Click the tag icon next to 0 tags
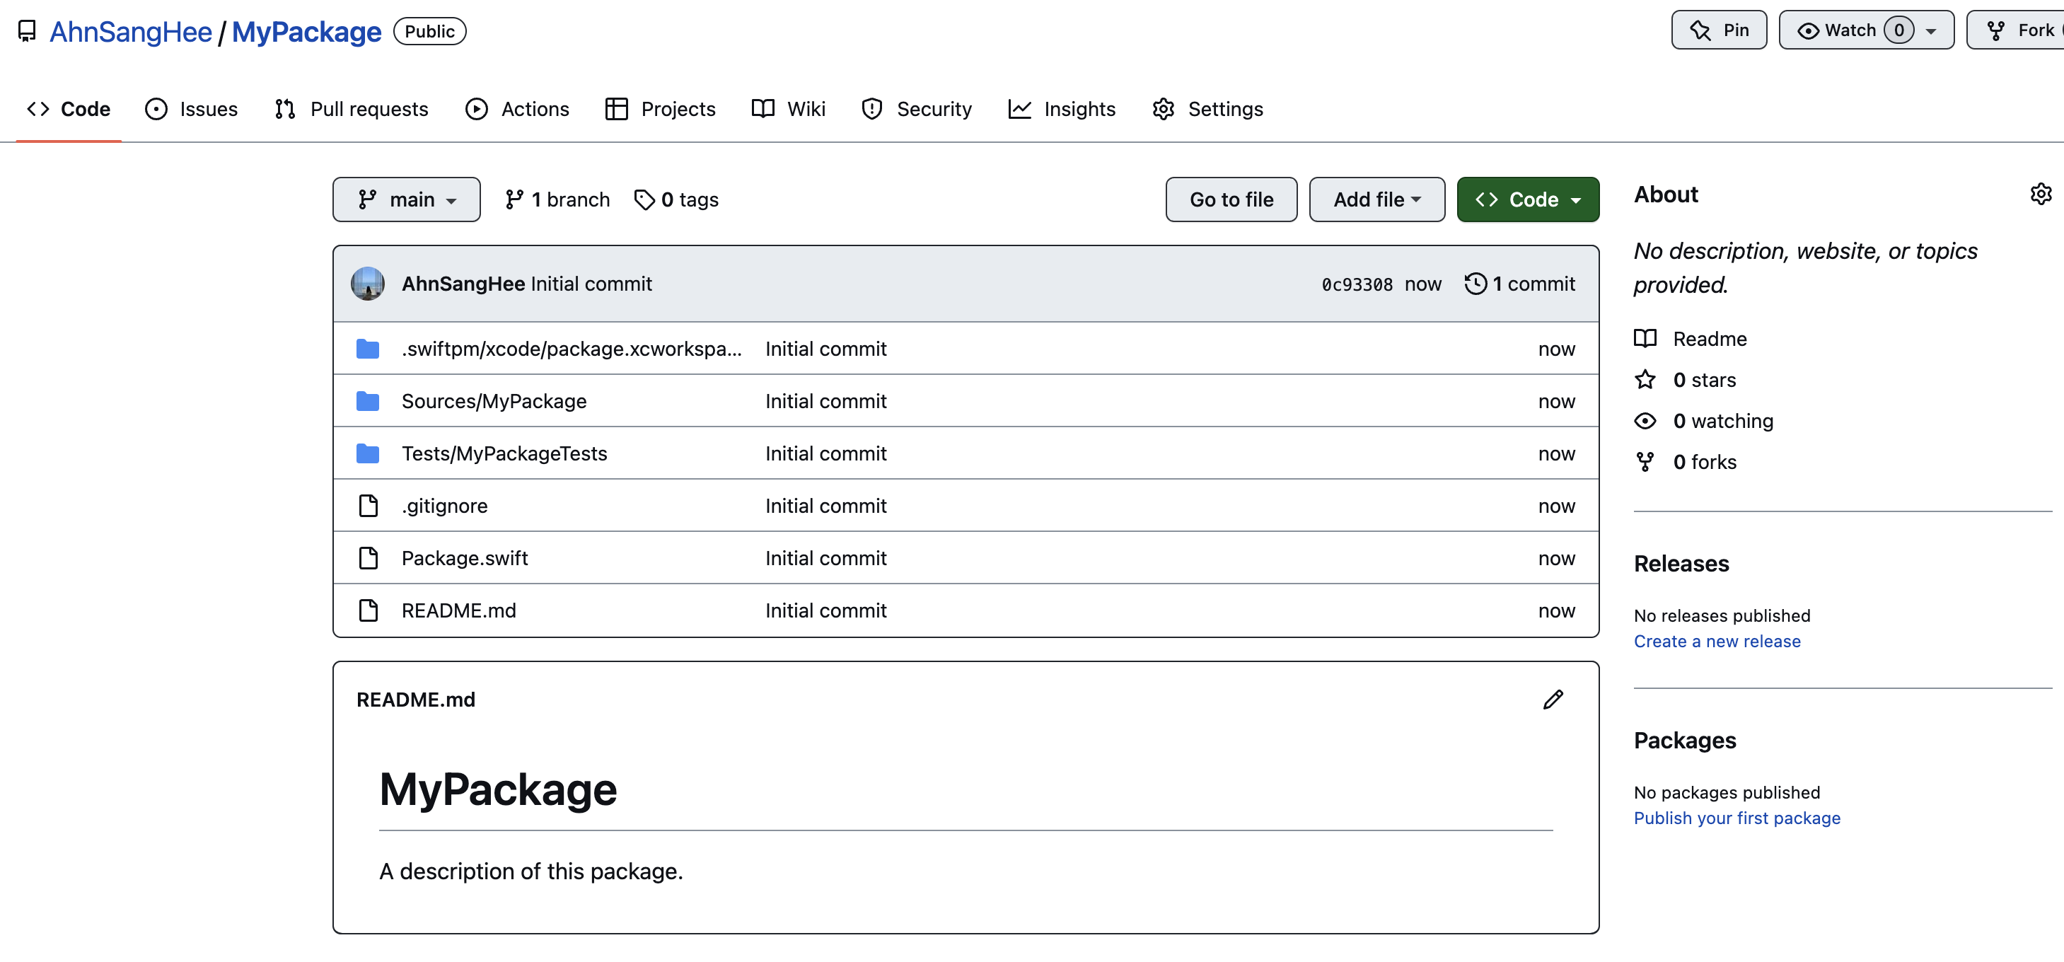Viewport: 2064px width, 962px height. (644, 199)
